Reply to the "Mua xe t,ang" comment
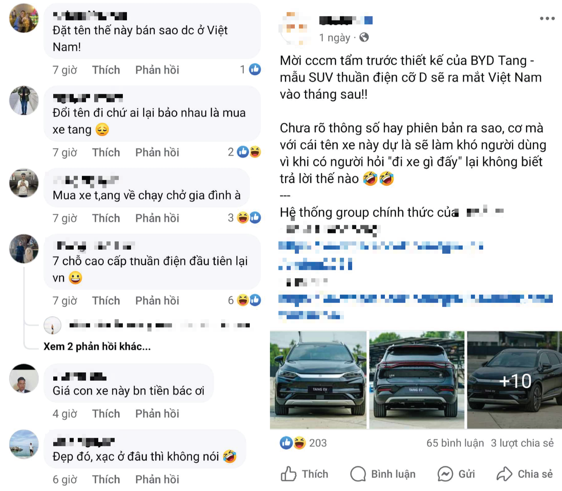The image size is (562, 491). pos(157,218)
